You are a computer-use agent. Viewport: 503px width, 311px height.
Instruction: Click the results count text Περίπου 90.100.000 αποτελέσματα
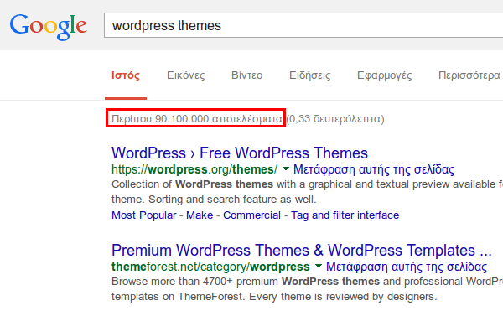coord(197,119)
